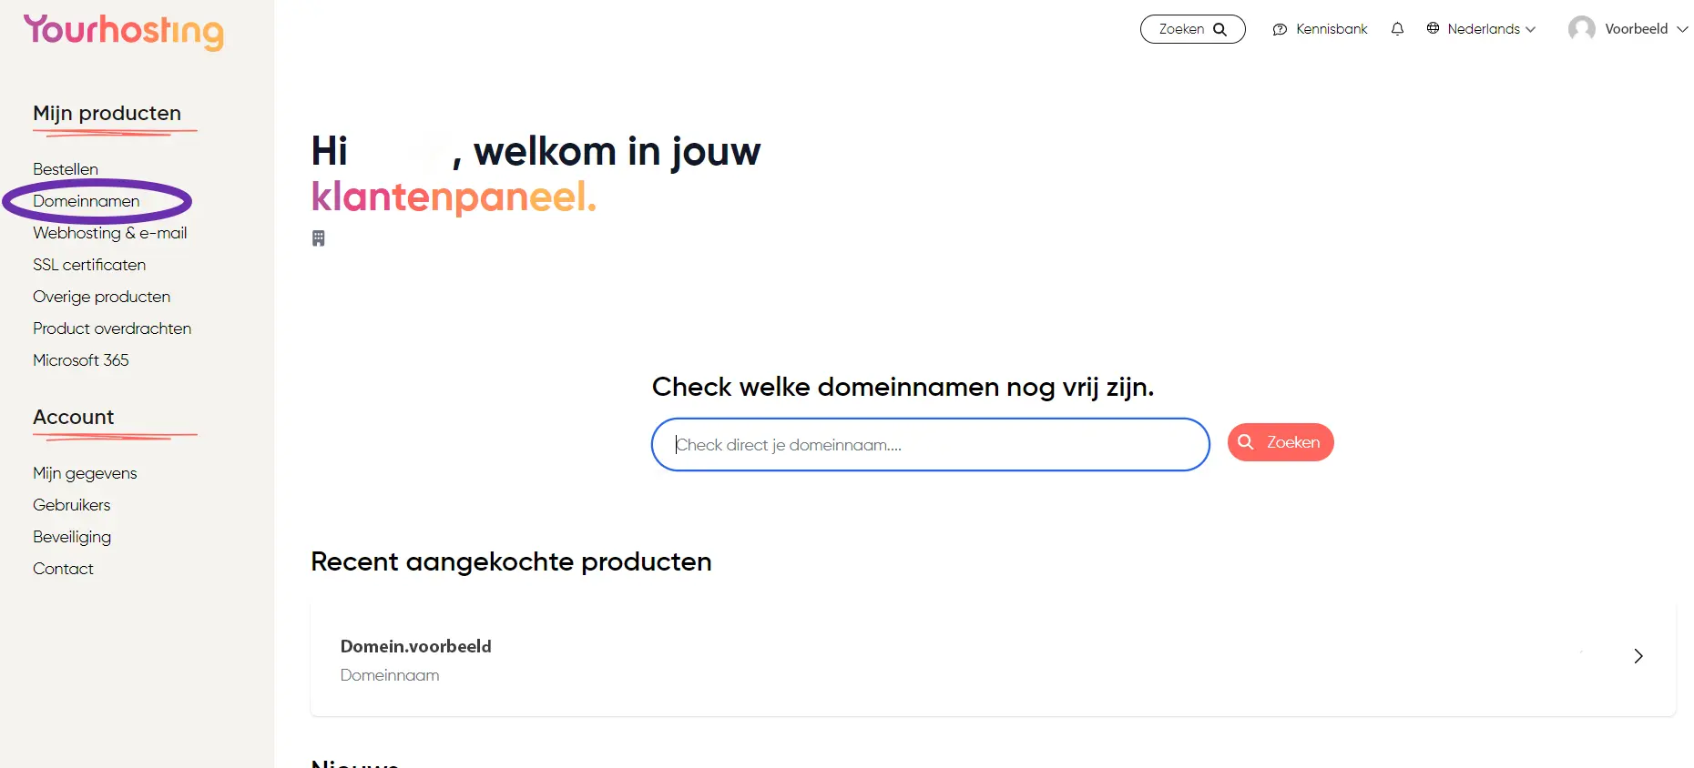Image resolution: width=1694 pixels, height=768 pixels.
Task: Select Bestellen in the sidebar
Action: [66, 169]
